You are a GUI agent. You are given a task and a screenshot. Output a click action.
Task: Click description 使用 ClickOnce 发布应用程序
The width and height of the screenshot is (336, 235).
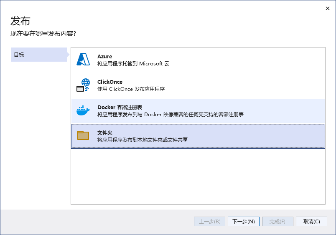click(x=131, y=89)
